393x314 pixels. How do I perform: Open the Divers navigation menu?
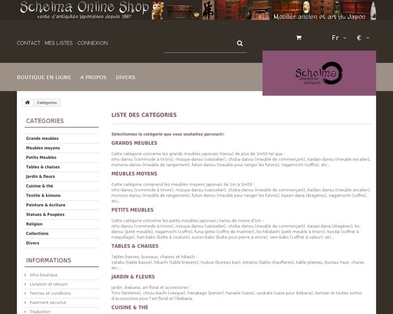click(125, 77)
